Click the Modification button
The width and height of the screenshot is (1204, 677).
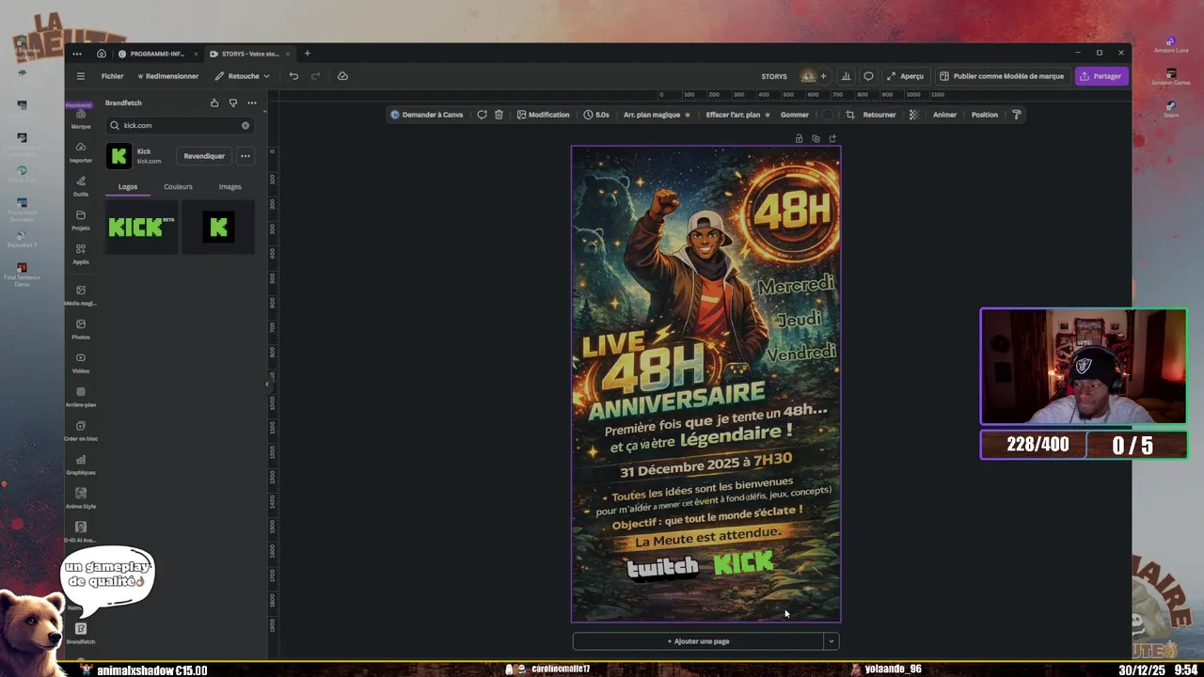click(x=543, y=115)
